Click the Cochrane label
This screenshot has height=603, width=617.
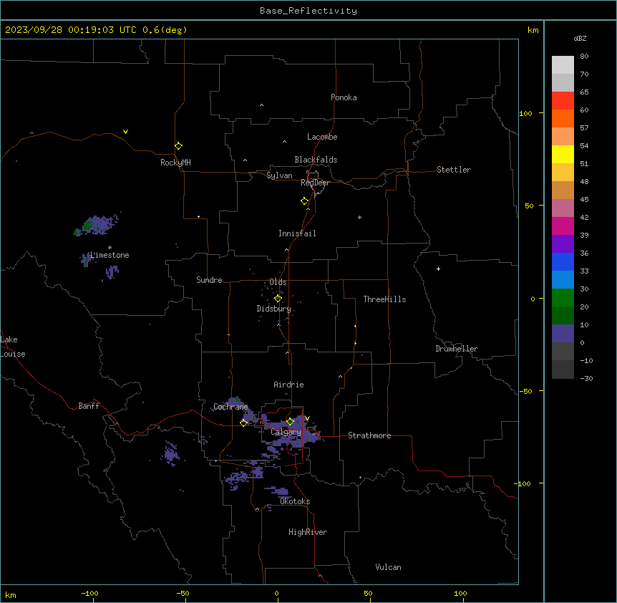230,407
